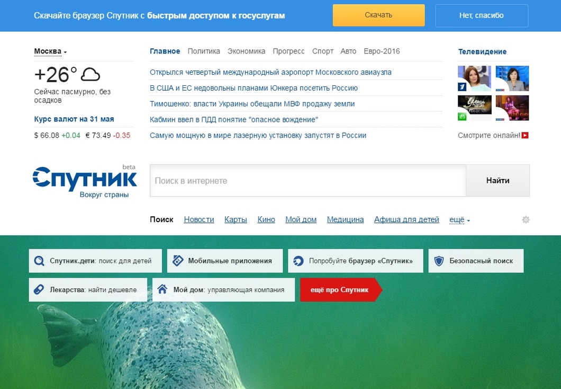Click Сейчас пасмурно weather description
The width and height of the screenshot is (561, 389).
tap(73, 96)
